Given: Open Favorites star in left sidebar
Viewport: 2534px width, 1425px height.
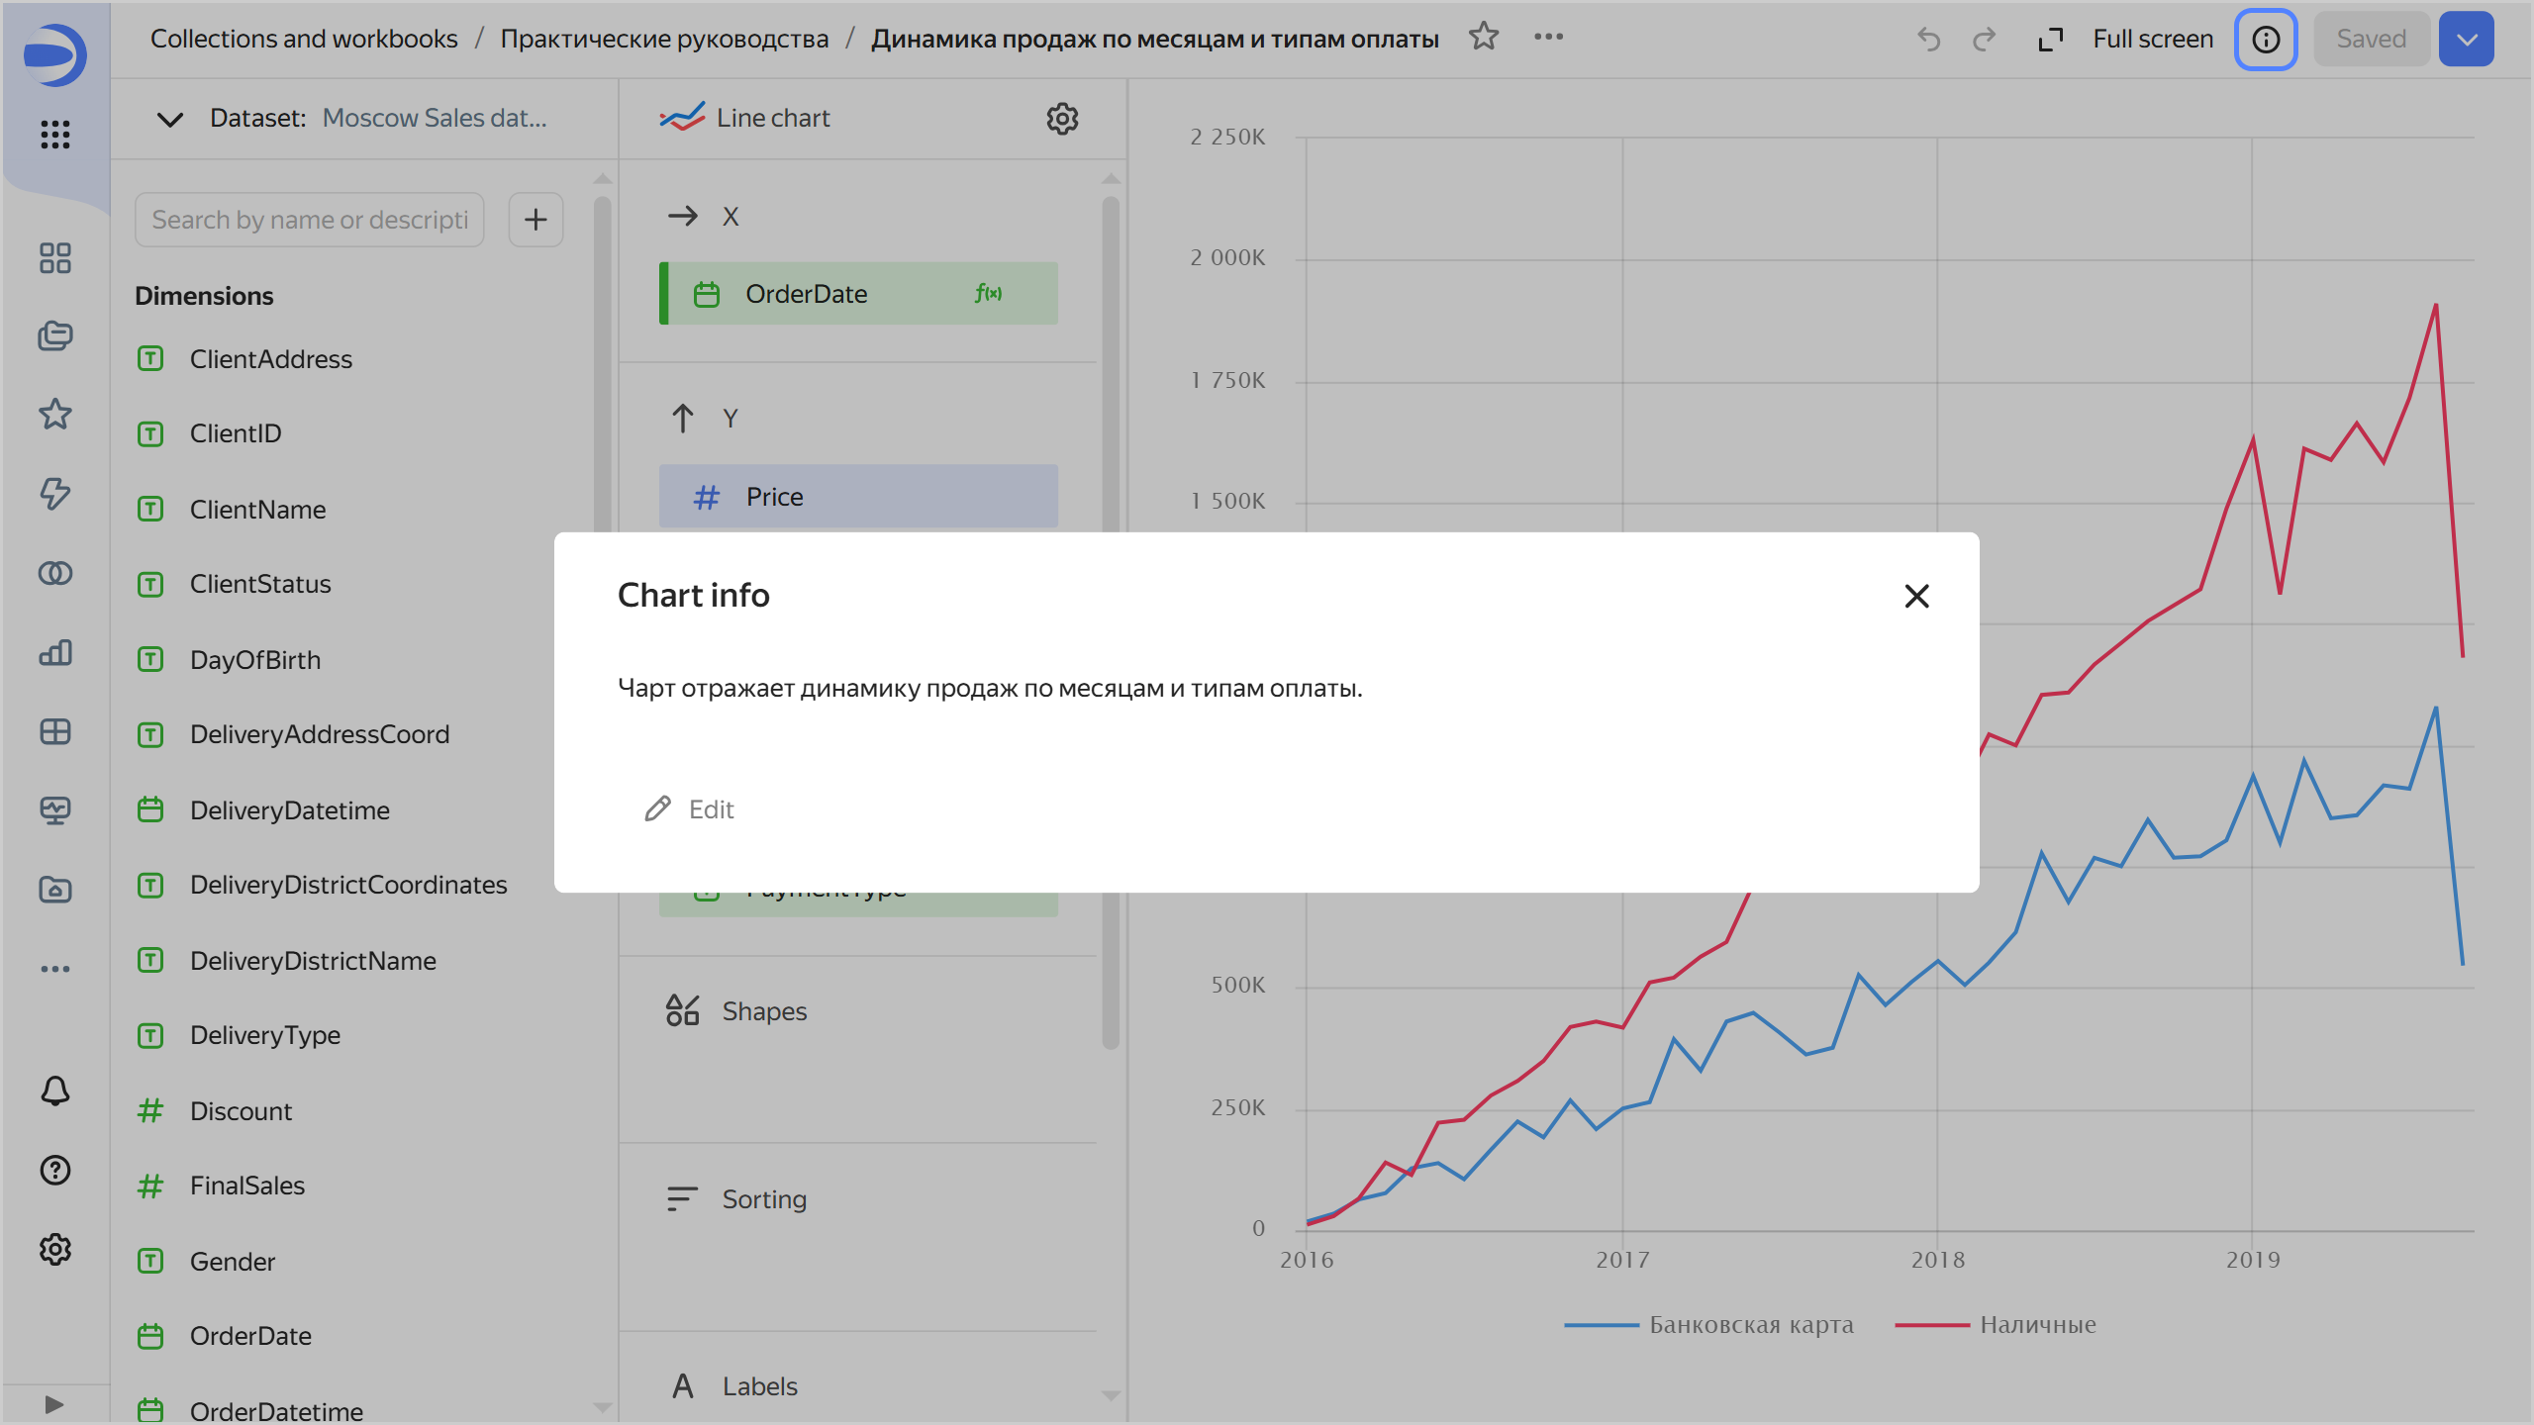Looking at the screenshot, I should coord(55,414).
